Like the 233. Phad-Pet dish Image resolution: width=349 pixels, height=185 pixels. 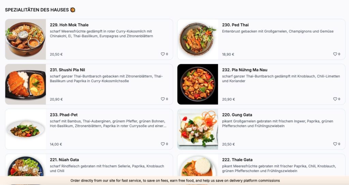click(163, 144)
